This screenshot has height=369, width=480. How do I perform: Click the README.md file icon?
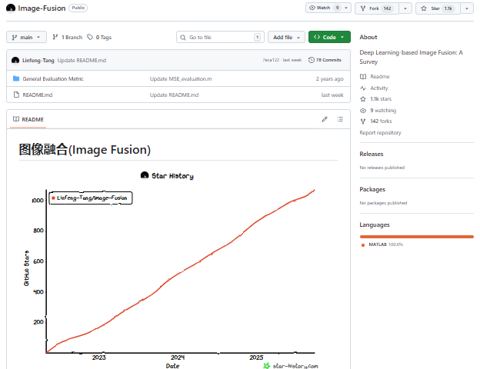(15, 95)
